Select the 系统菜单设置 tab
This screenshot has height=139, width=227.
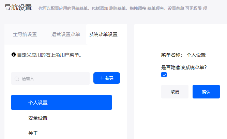click(103, 34)
